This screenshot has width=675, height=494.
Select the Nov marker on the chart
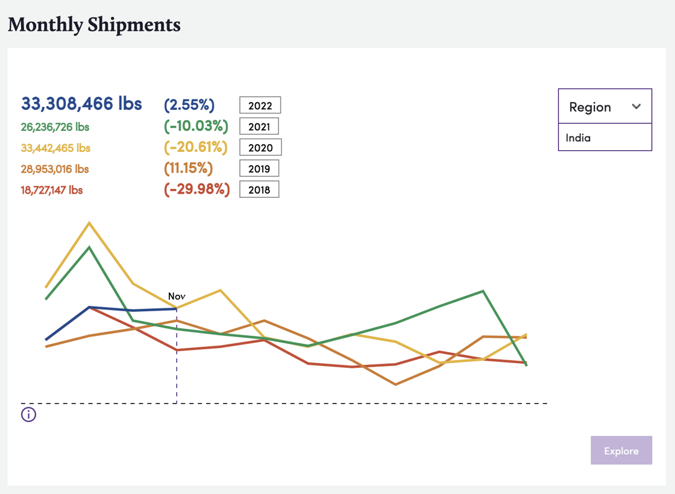[x=176, y=296]
